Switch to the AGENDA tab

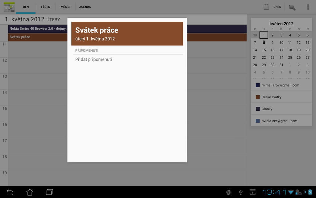(x=85, y=7)
